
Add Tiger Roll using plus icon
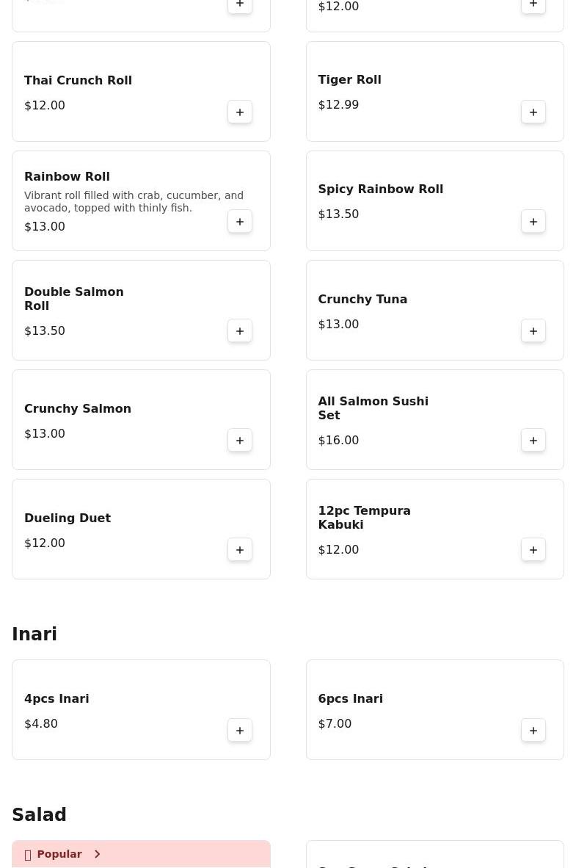533,112
